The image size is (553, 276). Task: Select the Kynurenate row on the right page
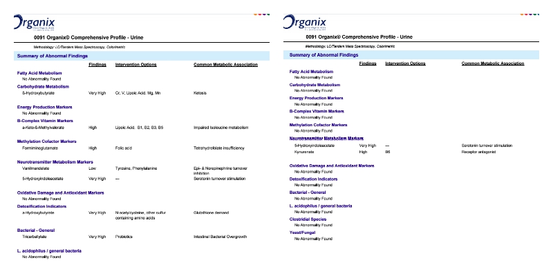304,151
